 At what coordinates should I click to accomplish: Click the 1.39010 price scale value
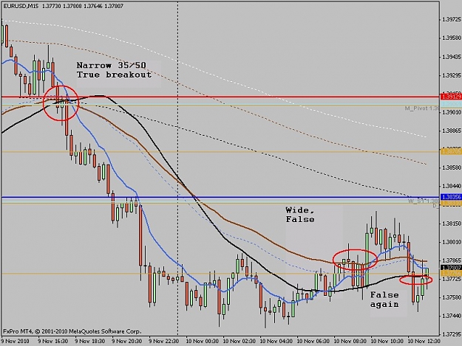[452, 112]
